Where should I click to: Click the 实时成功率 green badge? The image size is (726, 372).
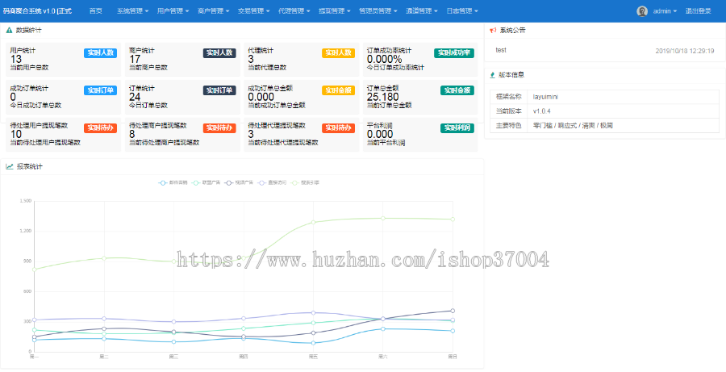(454, 52)
